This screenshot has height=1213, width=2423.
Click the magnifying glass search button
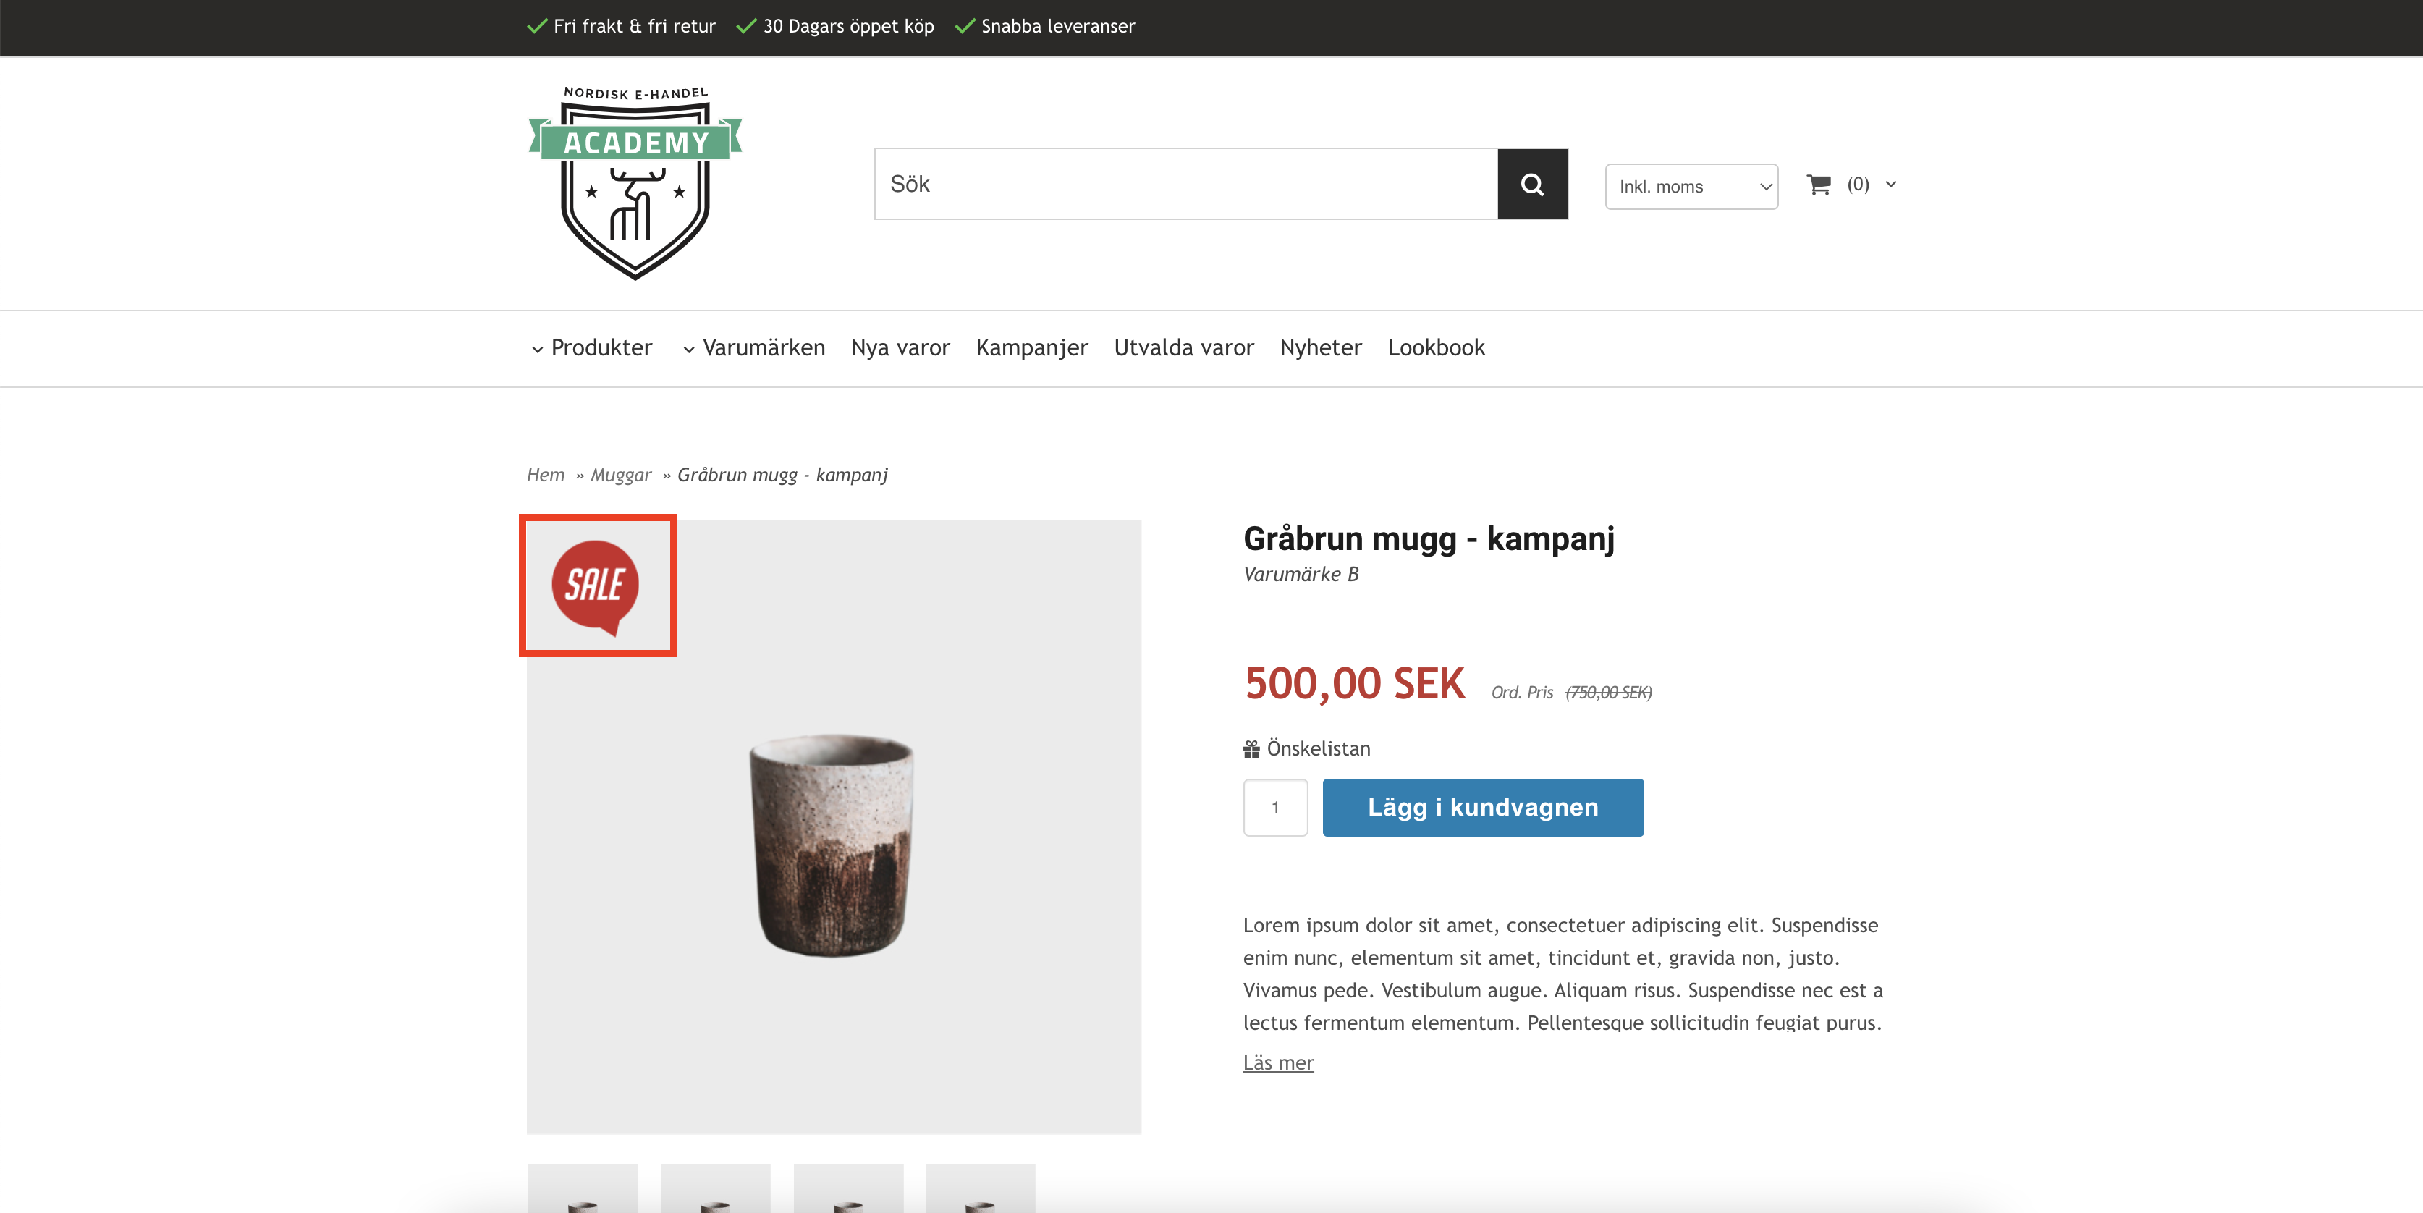click(x=1531, y=185)
